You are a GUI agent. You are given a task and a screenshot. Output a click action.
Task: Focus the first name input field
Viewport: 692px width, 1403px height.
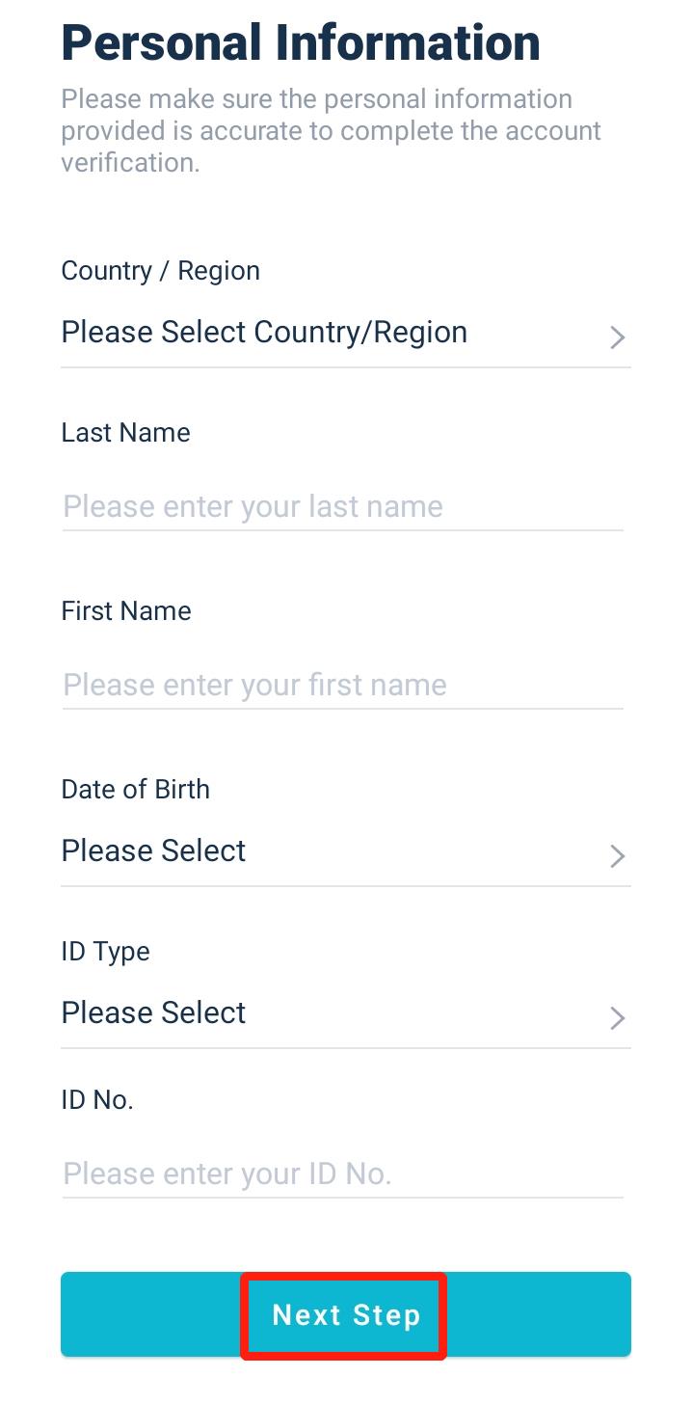[x=342, y=686]
